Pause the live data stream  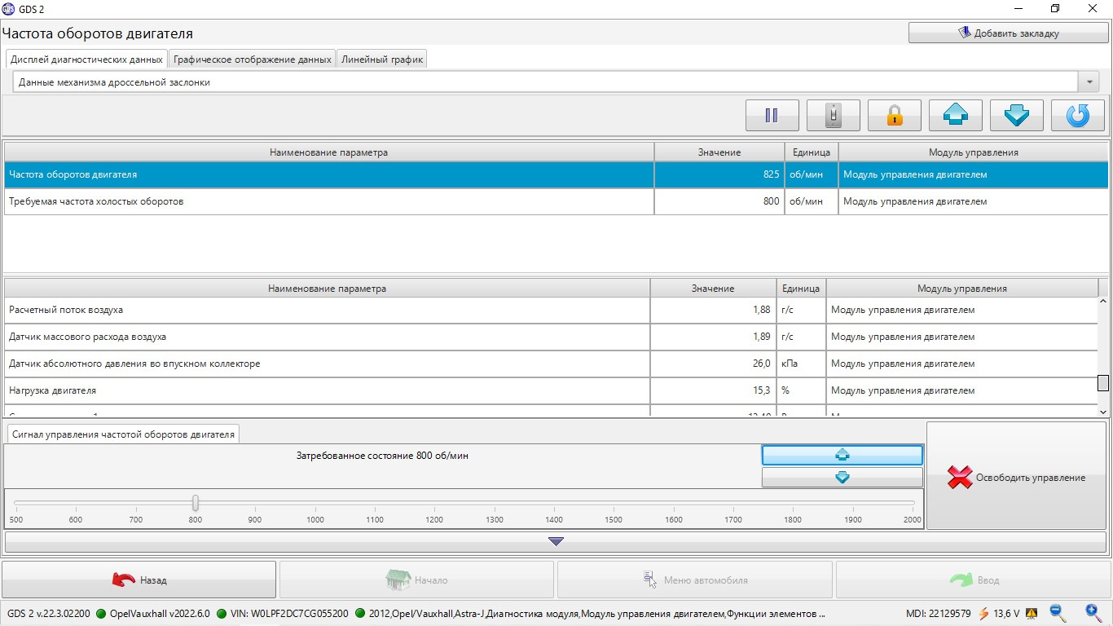click(772, 116)
